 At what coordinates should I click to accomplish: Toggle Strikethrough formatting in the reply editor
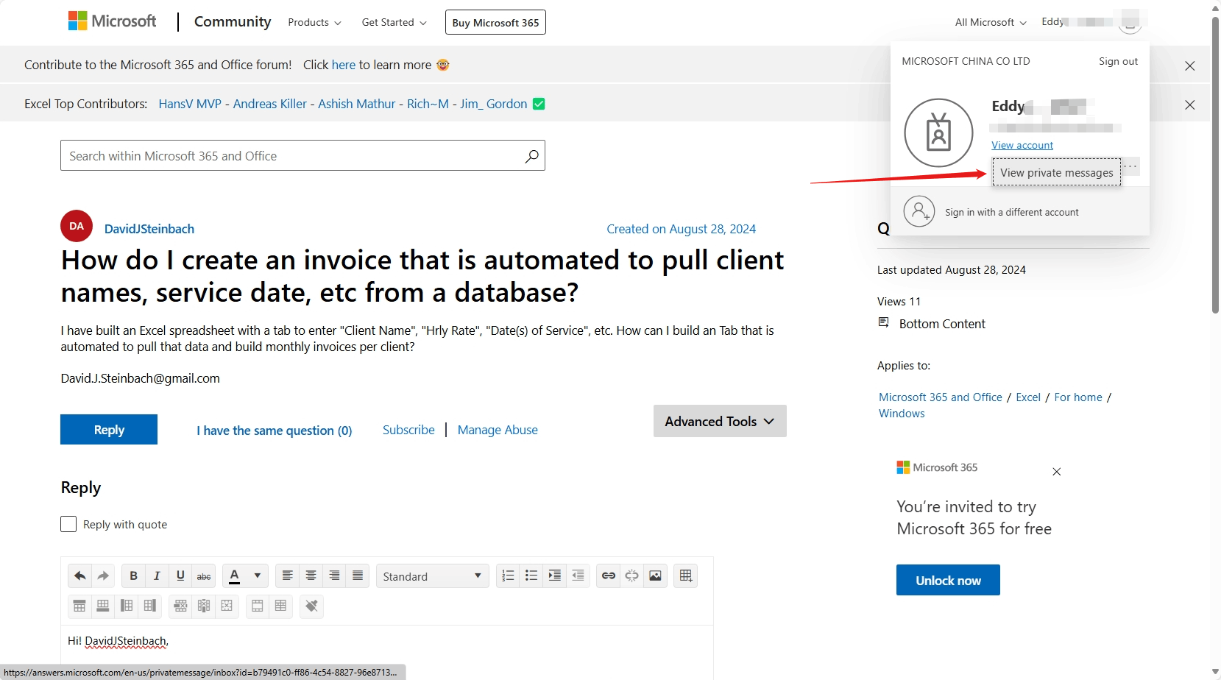(204, 575)
